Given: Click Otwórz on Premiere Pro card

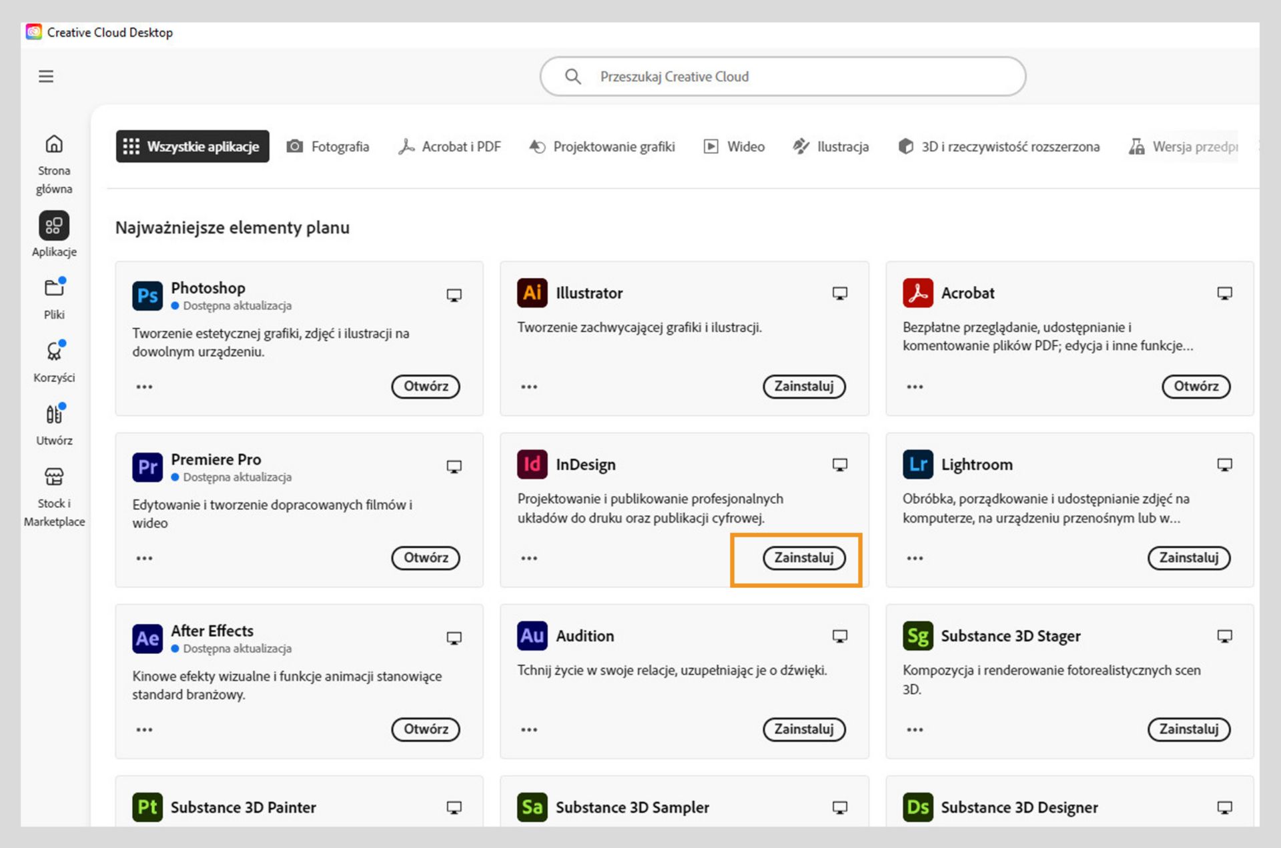Looking at the screenshot, I should tap(426, 558).
